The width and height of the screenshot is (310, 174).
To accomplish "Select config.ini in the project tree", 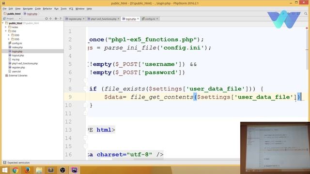I will [x=15, y=43].
